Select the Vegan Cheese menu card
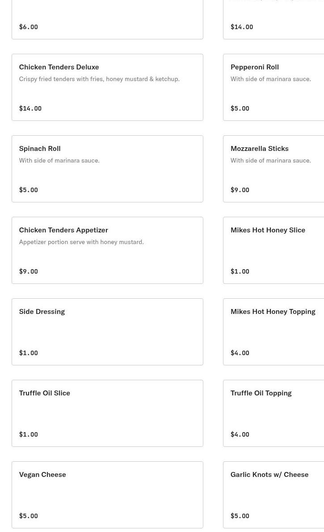 tap(107, 494)
